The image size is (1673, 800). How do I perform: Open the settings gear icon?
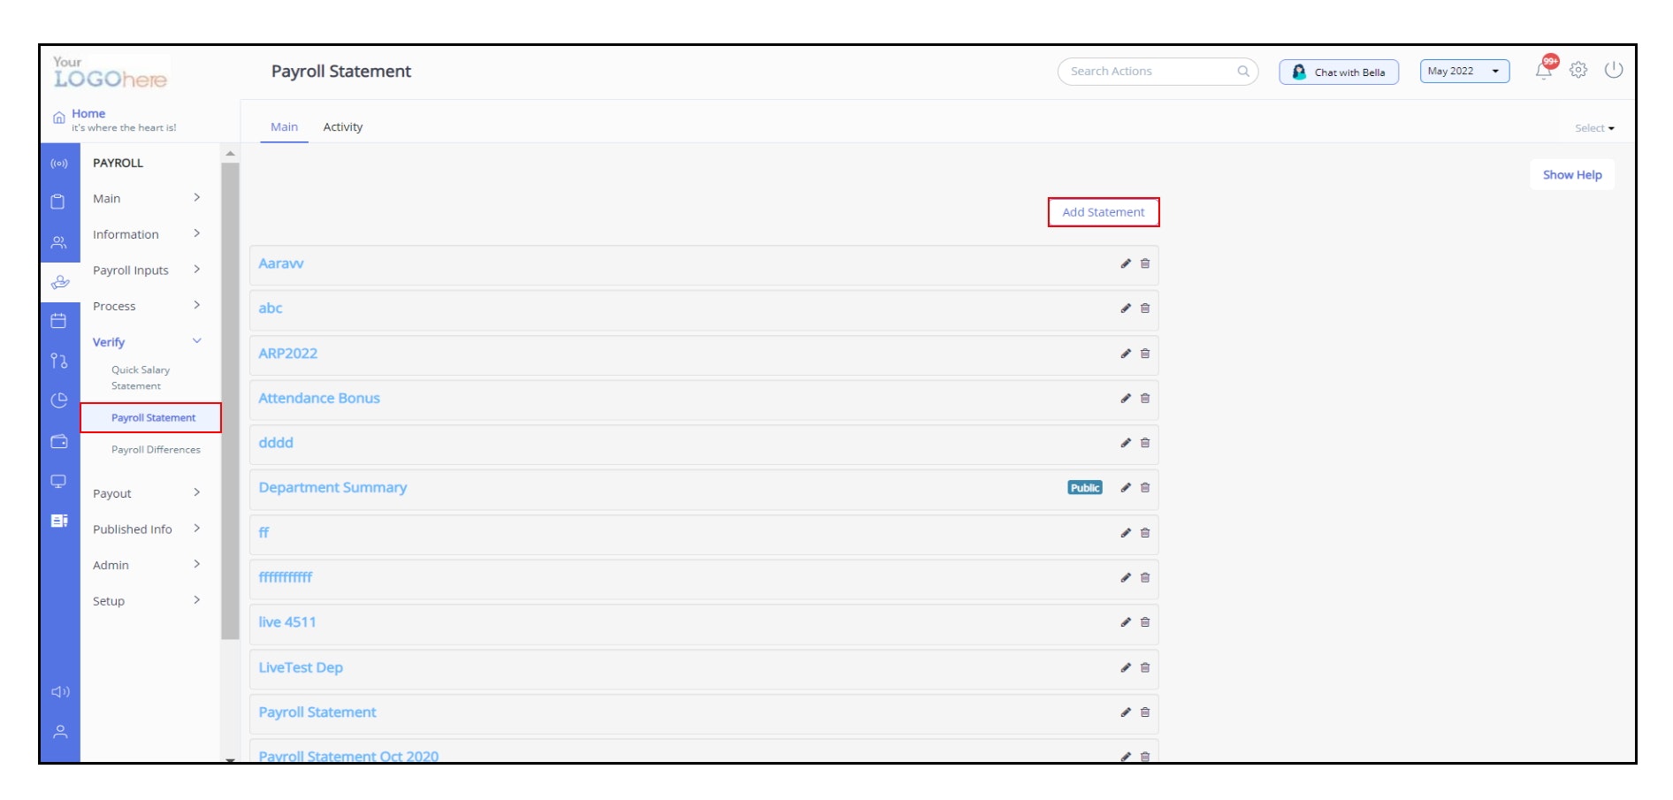tap(1578, 70)
